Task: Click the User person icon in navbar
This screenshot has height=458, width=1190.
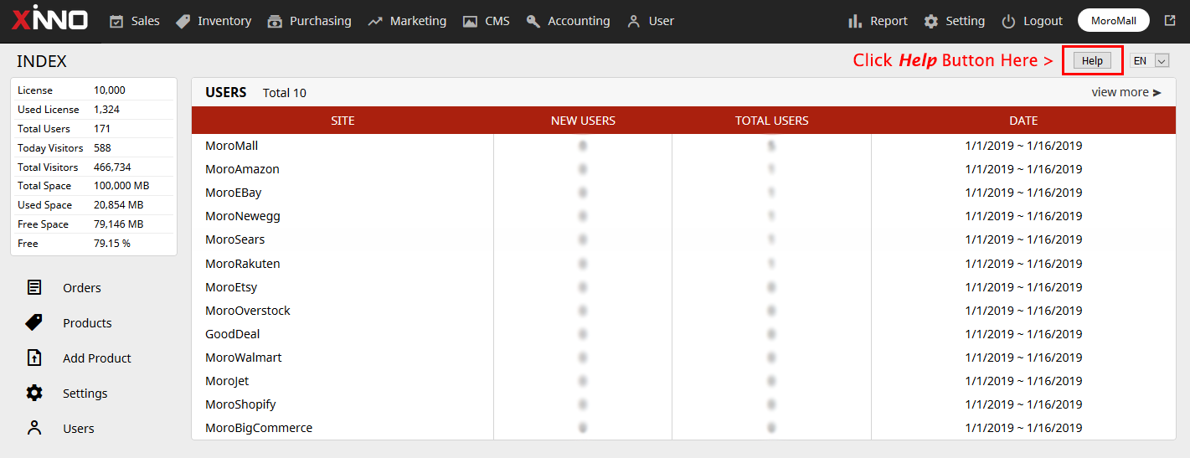Action: [634, 21]
